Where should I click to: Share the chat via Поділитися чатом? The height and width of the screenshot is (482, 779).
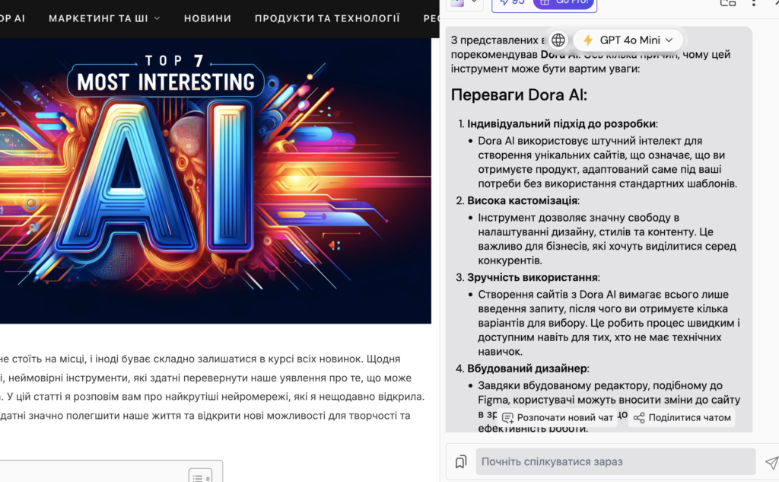tap(682, 417)
